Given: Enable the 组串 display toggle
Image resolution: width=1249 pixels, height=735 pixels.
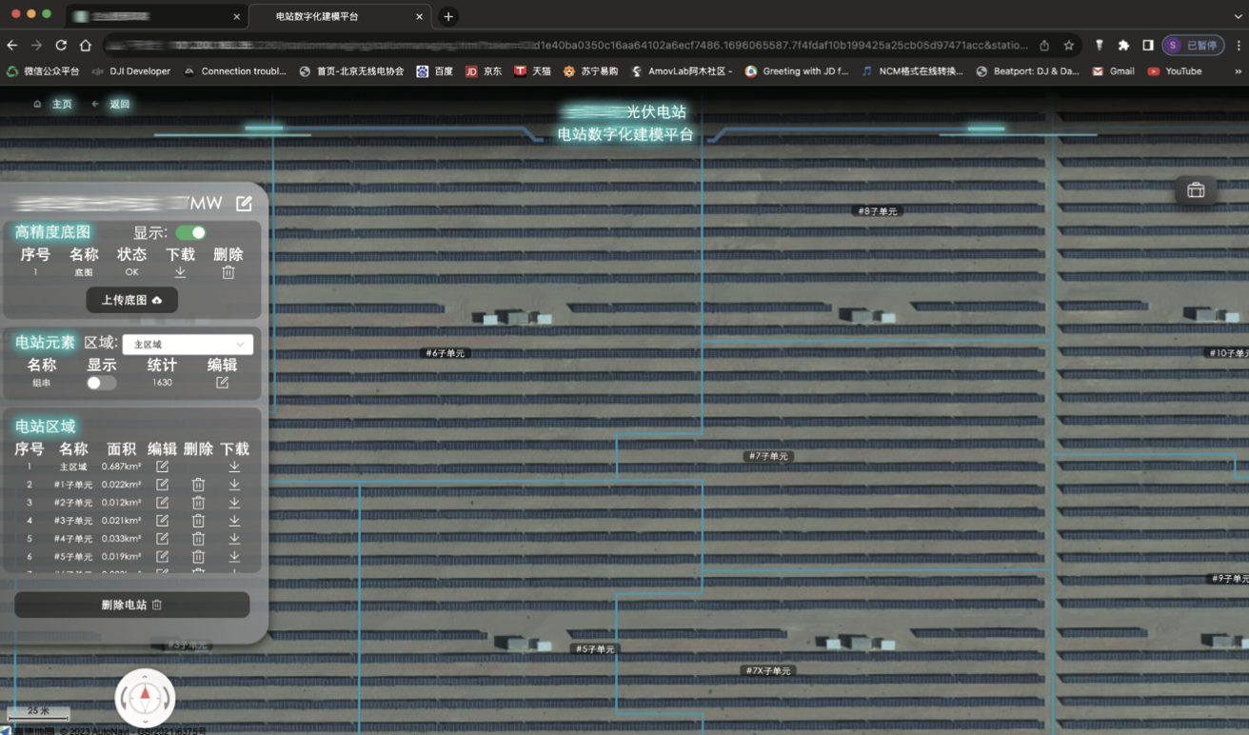Looking at the screenshot, I should [101, 383].
